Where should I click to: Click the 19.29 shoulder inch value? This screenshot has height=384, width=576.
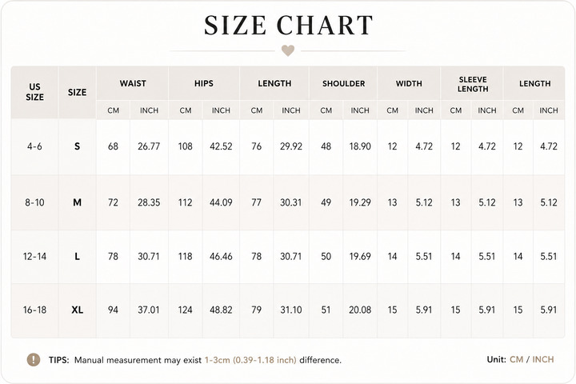click(360, 202)
